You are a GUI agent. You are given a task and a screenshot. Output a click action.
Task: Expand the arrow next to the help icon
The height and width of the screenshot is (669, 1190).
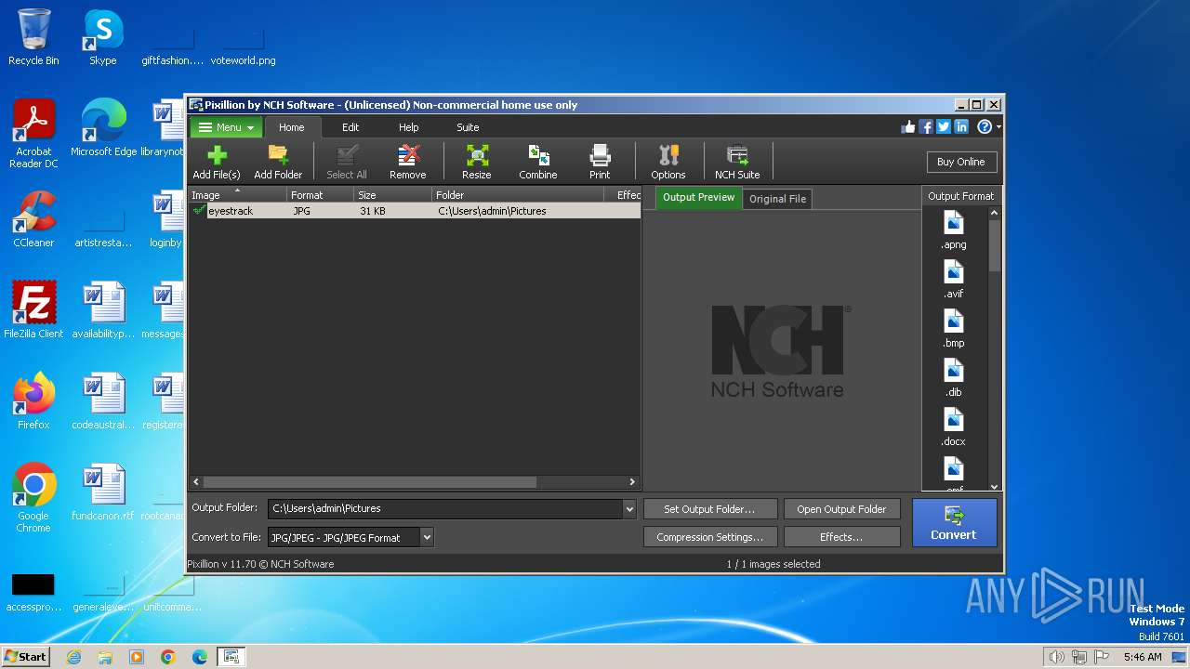998,127
